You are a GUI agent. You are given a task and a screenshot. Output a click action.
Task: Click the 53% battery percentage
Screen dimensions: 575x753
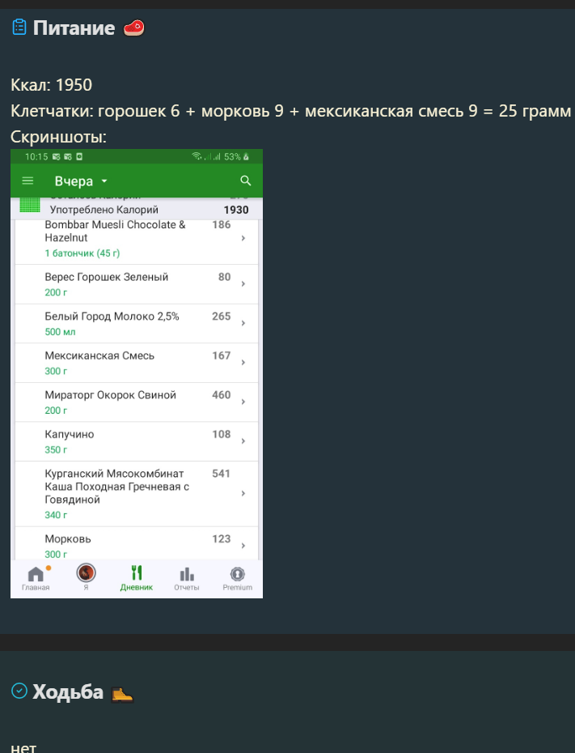[232, 156]
